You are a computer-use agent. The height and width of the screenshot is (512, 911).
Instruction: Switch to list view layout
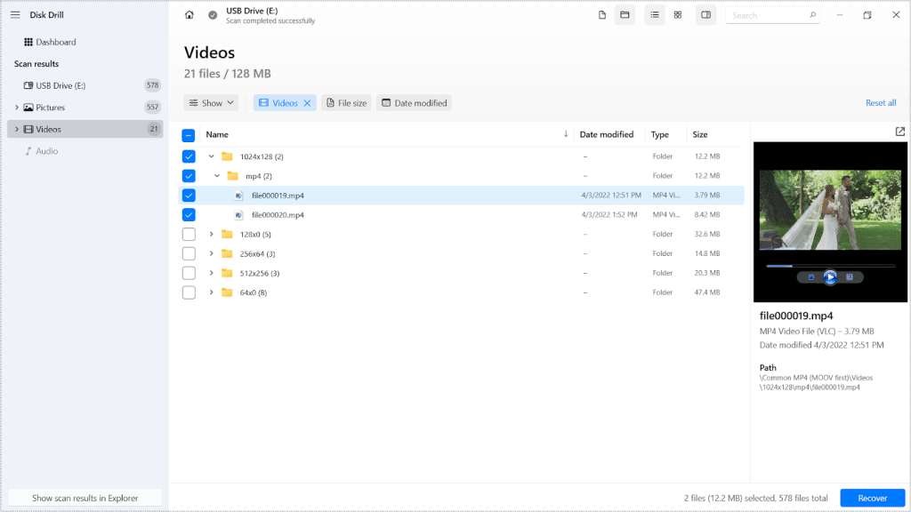(x=655, y=15)
